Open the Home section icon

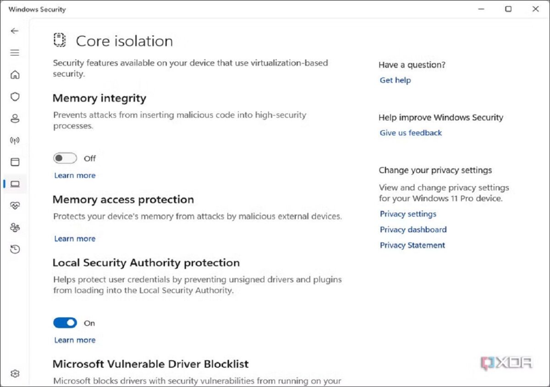(x=15, y=75)
